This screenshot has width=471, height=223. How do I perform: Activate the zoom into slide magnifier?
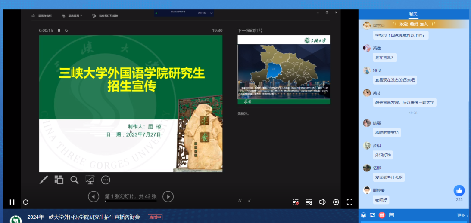coord(75,180)
